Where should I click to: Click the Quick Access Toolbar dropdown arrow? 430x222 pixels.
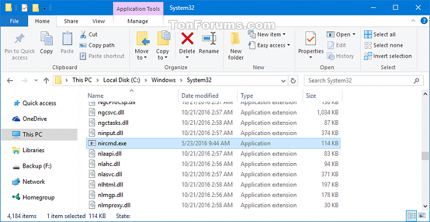pyautogui.click(x=45, y=9)
